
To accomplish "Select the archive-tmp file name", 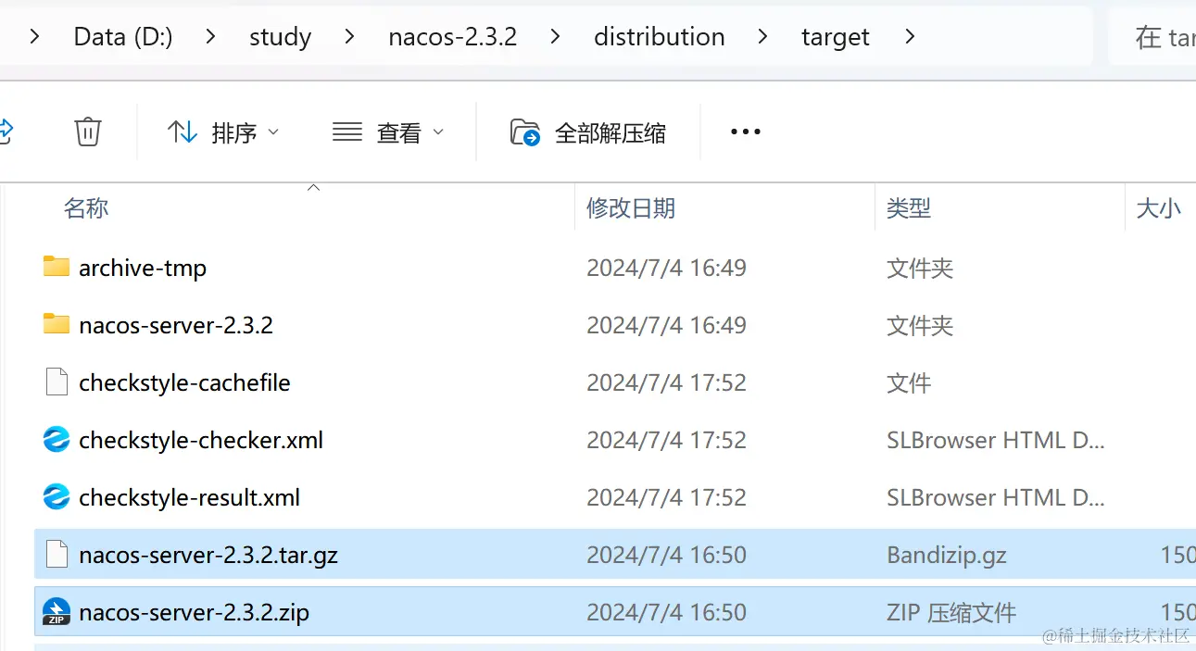I will [143, 269].
